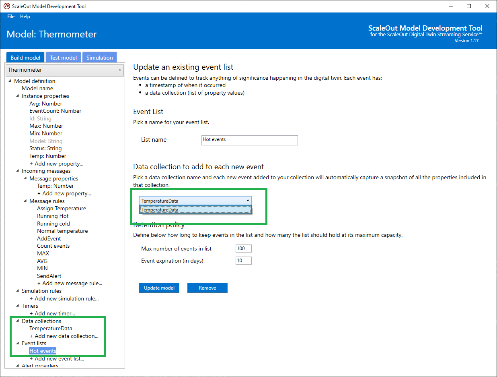Open the SendAlert rule

pos(49,276)
